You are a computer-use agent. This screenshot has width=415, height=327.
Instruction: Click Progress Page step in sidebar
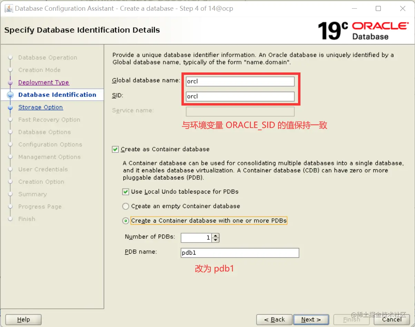[x=40, y=207]
